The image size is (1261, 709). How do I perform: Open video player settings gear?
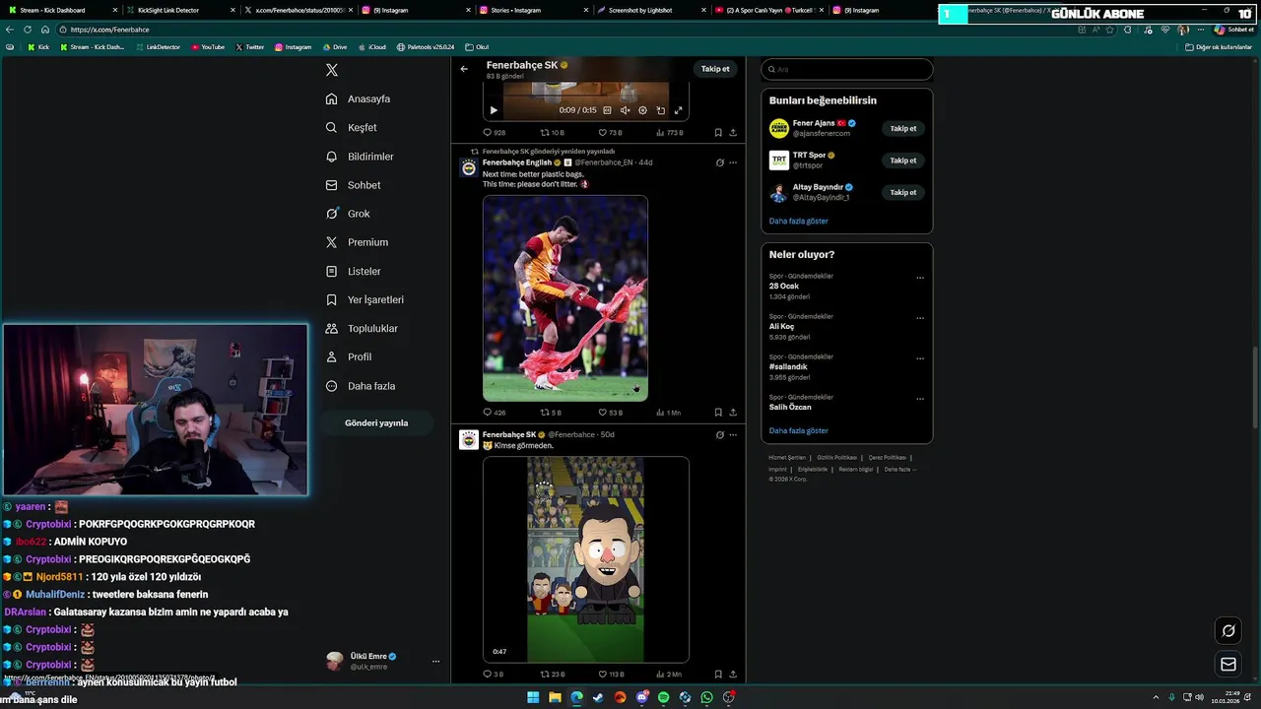642,110
